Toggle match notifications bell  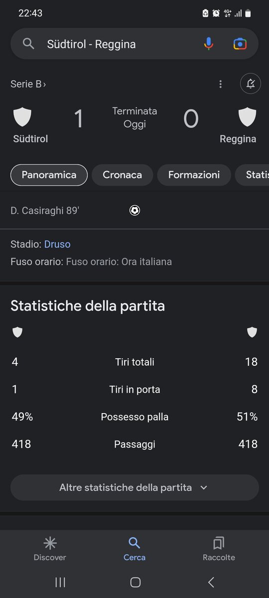(x=251, y=84)
